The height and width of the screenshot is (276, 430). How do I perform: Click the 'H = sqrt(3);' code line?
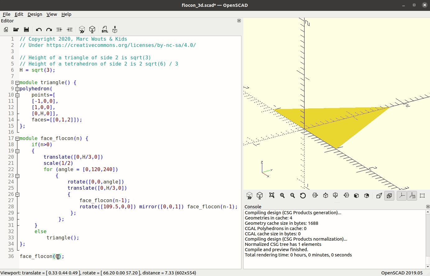(37, 70)
